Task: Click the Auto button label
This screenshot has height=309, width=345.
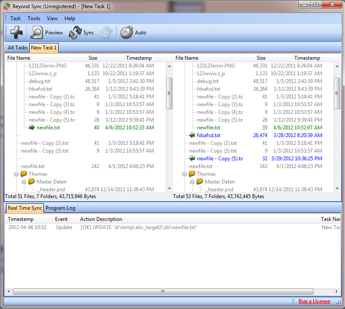Action: (x=140, y=33)
